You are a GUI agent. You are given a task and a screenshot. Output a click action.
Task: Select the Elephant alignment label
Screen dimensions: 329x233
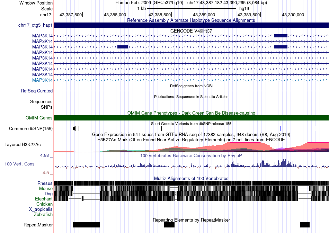click(x=44, y=199)
